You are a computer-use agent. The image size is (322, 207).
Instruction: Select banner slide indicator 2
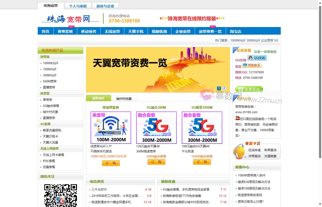(224, 88)
